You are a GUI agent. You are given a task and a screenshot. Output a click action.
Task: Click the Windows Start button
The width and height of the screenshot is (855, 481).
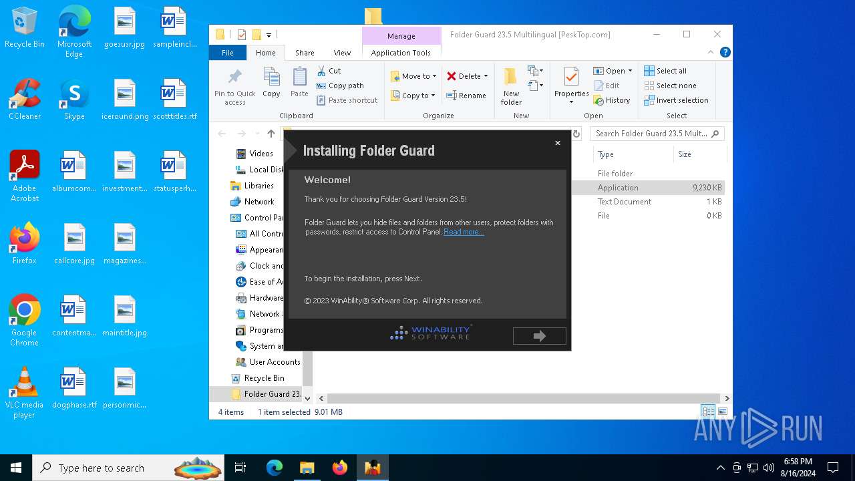[x=16, y=468]
